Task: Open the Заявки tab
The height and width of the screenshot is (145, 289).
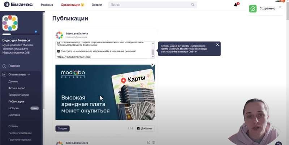Action: (97, 5)
